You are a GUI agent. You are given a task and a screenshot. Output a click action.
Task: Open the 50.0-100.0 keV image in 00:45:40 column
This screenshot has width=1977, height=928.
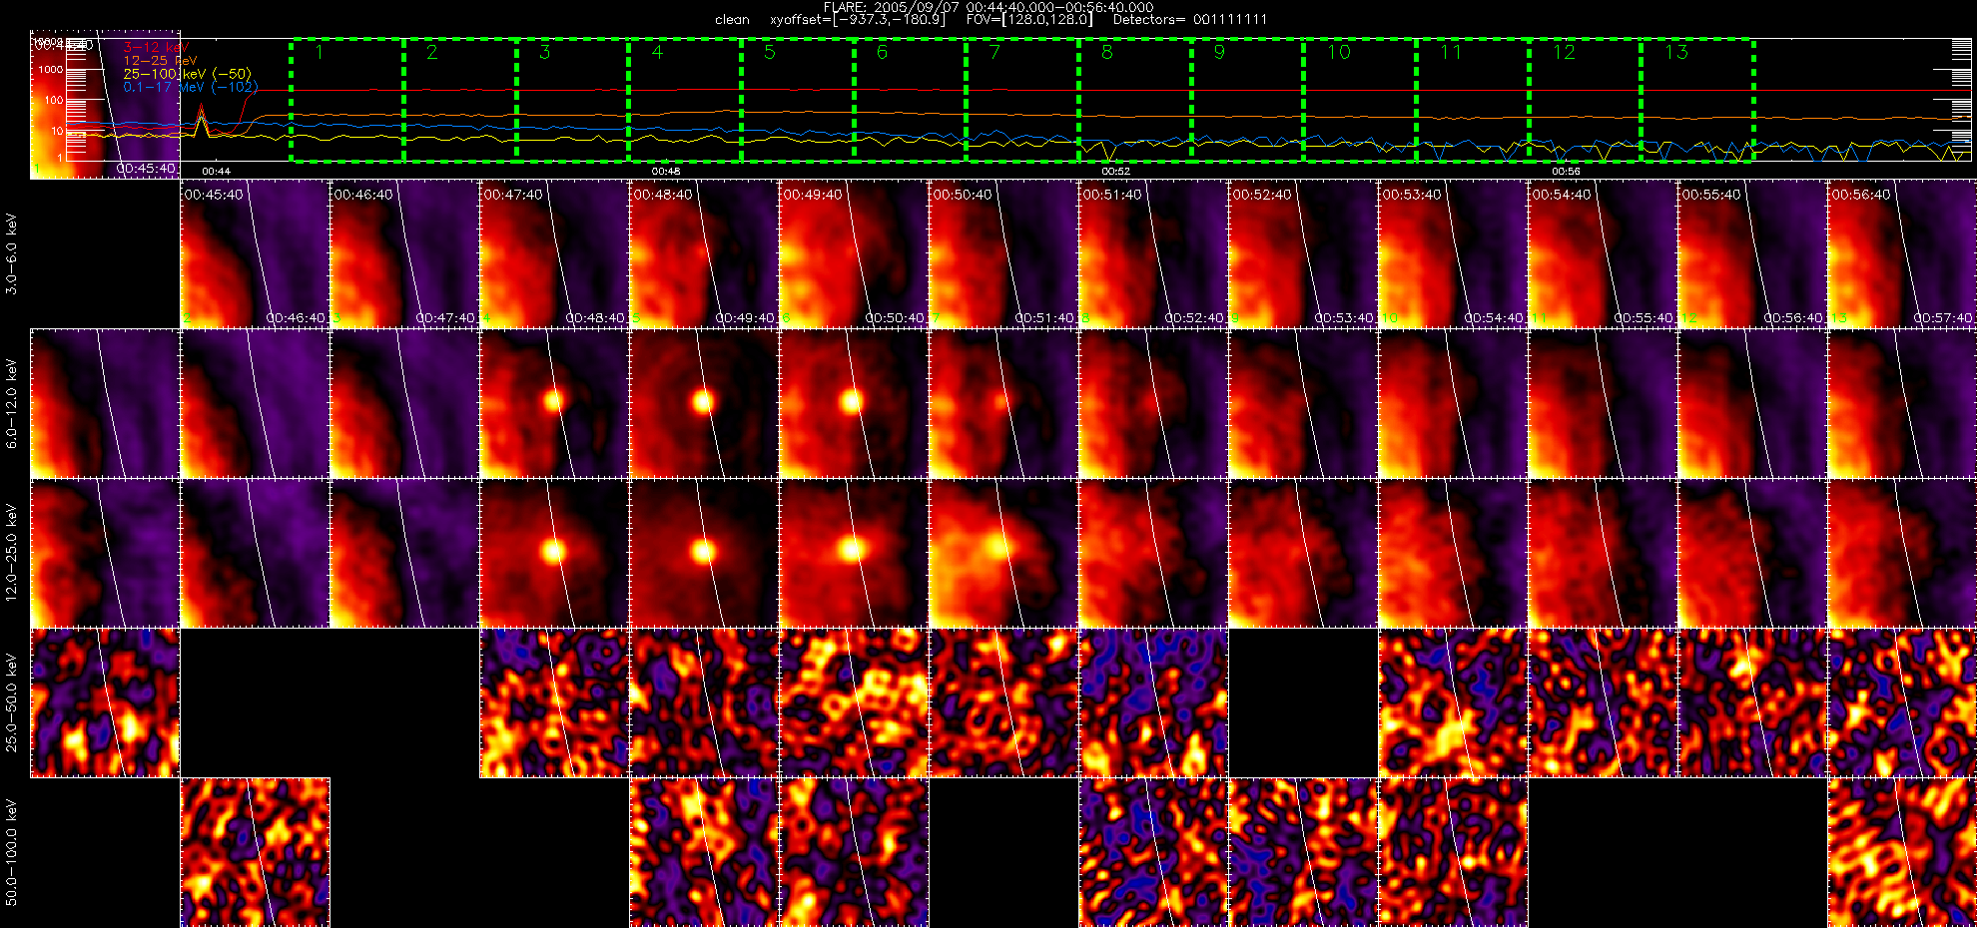coord(255,853)
